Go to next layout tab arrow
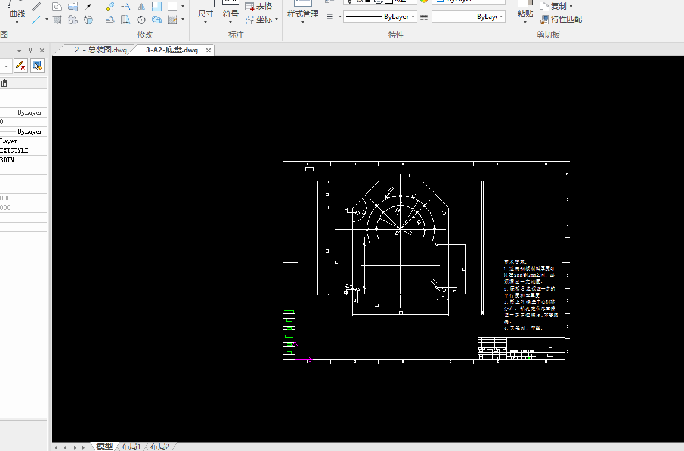The height and width of the screenshot is (451, 684). coord(75,447)
